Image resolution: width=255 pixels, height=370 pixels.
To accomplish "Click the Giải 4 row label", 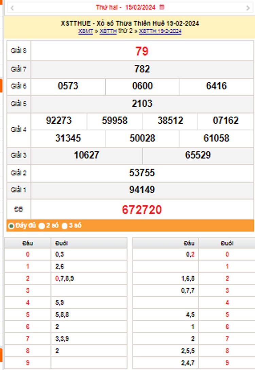I will click(19, 130).
